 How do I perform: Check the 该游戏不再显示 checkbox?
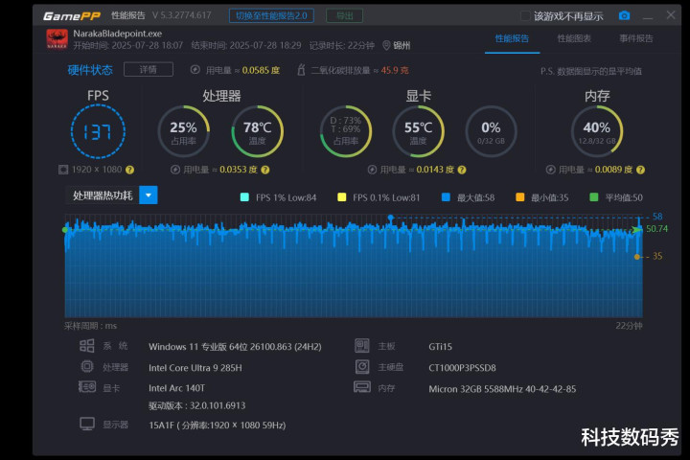pos(525,15)
